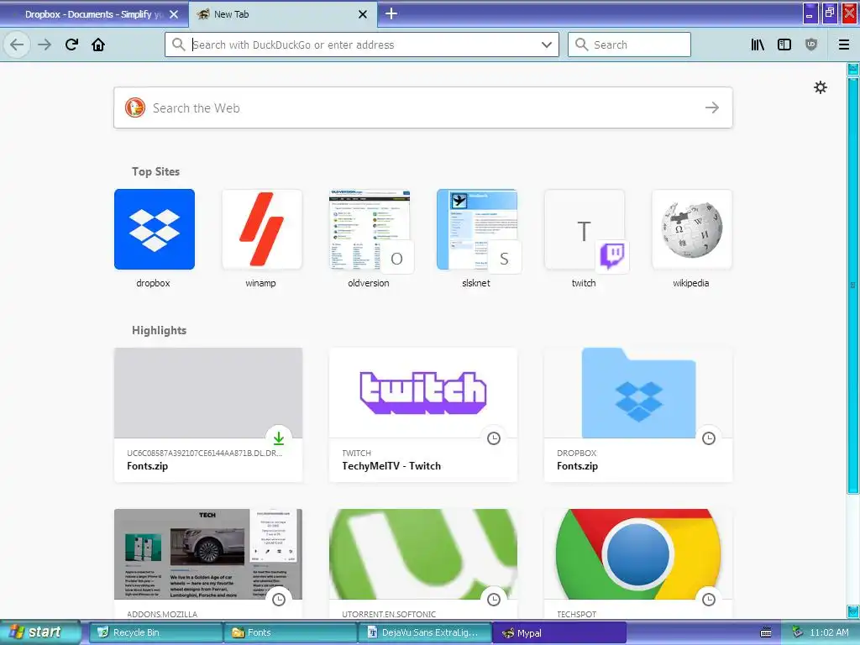Open the downloaded Fonts.zip highlight card
This screenshot has height=645, width=860.
point(208,415)
